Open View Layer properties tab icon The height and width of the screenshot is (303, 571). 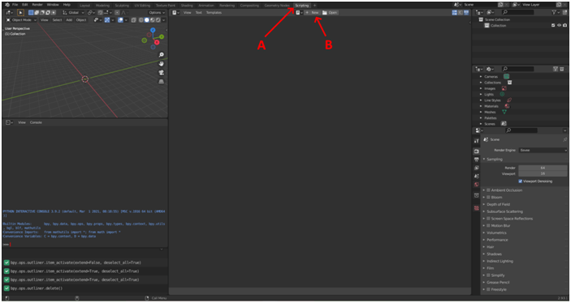(x=476, y=169)
